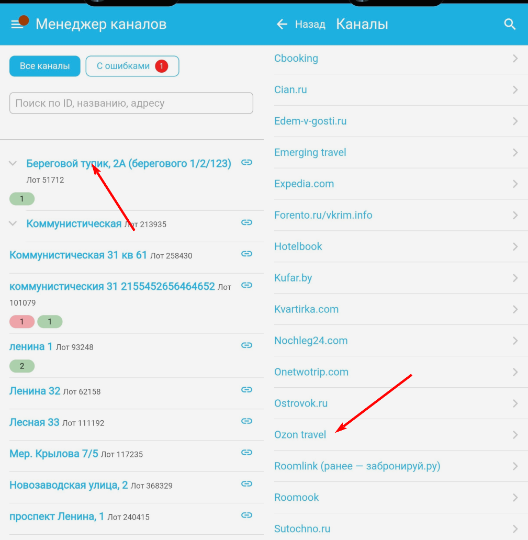Tap link icon for Новозаводская улица, 2
Screen dimensions: 528x540
pos(246,483)
